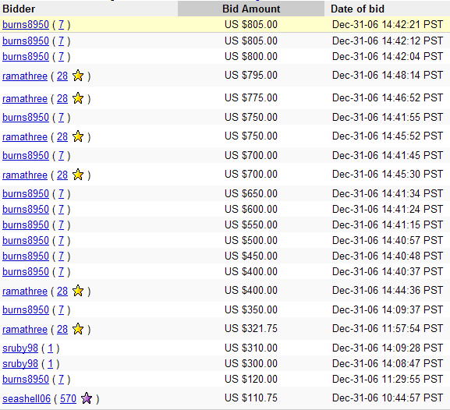Click yellow star beside ramathree's $775.00 bid
This screenshot has width=450, height=410.
coord(78,99)
